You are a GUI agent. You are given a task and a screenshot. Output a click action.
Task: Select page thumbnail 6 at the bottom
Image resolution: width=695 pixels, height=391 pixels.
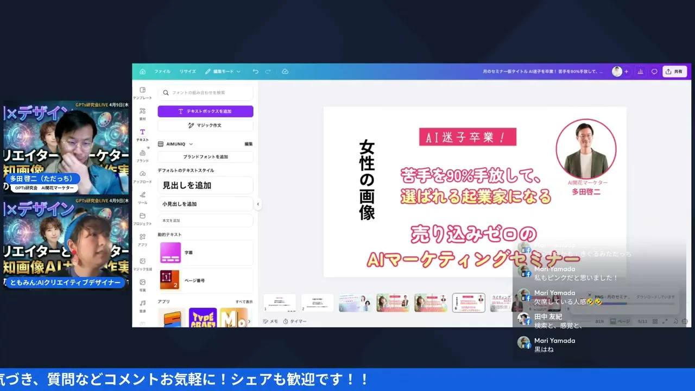pos(467,303)
